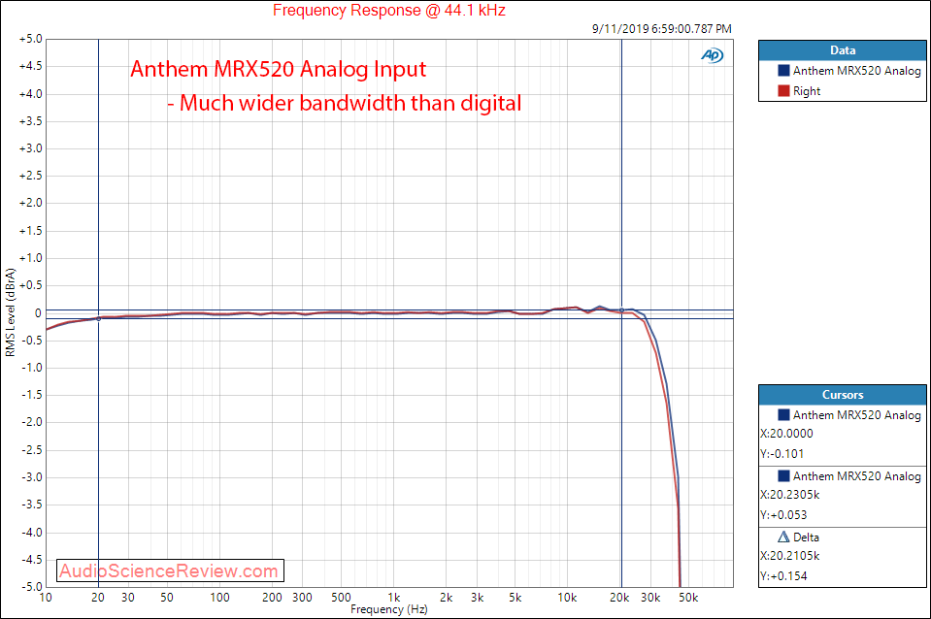Click the '200' frequency axis label
The height and width of the screenshot is (619, 931).
(272, 598)
